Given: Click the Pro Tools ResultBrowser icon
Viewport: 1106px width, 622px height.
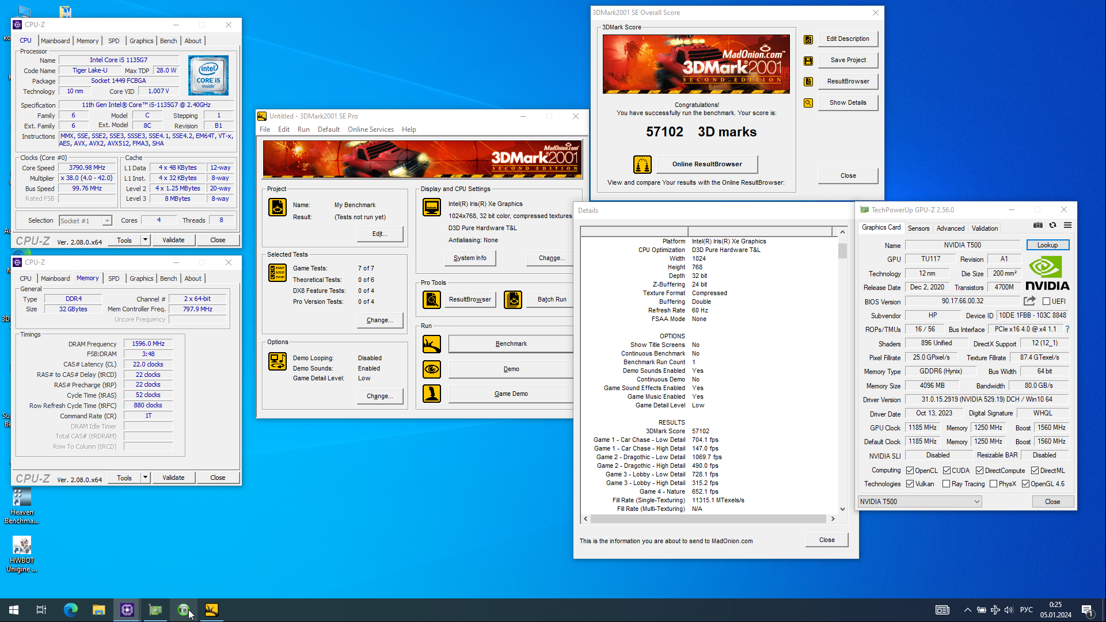Looking at the screenshot, I should (x=432, y=300).
